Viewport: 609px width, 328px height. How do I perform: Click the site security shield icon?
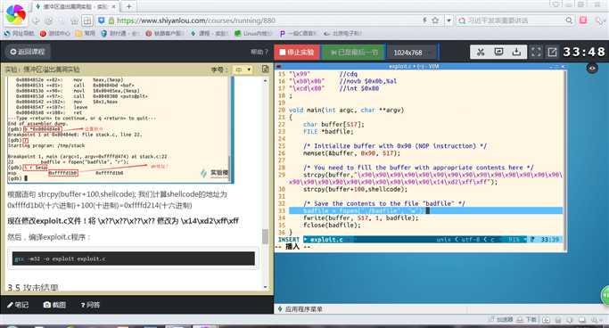coord(102,20)
